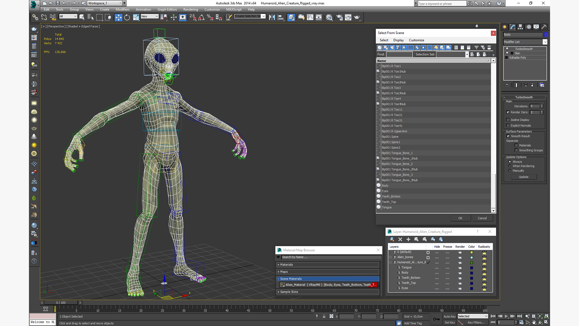
Task: Enable the Separate by Materials checkbox
Action: [516, 145]
